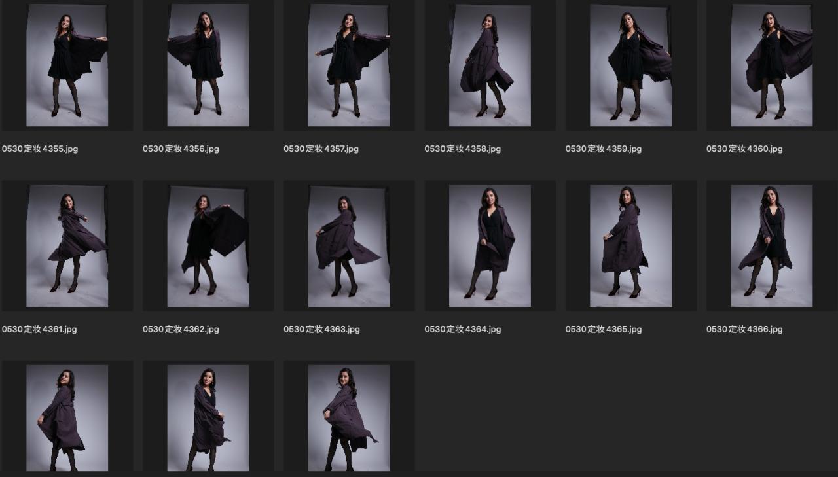Select the thumbnail directly below 0530定妆4361.jpg label
This screenshot has width=838, height=477.
(x=67, y=419)
